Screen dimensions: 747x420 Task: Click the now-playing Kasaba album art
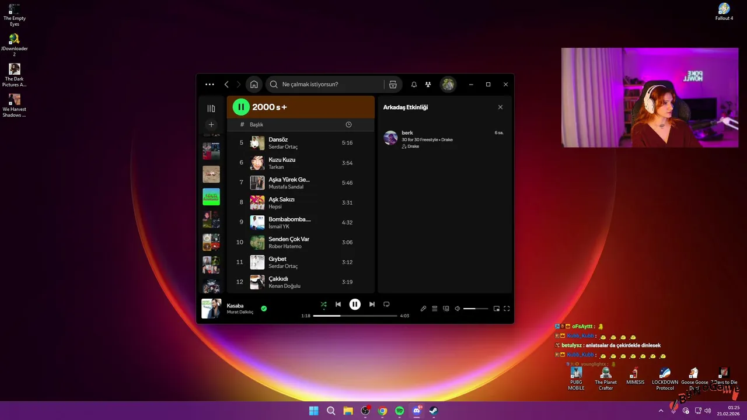211,309
